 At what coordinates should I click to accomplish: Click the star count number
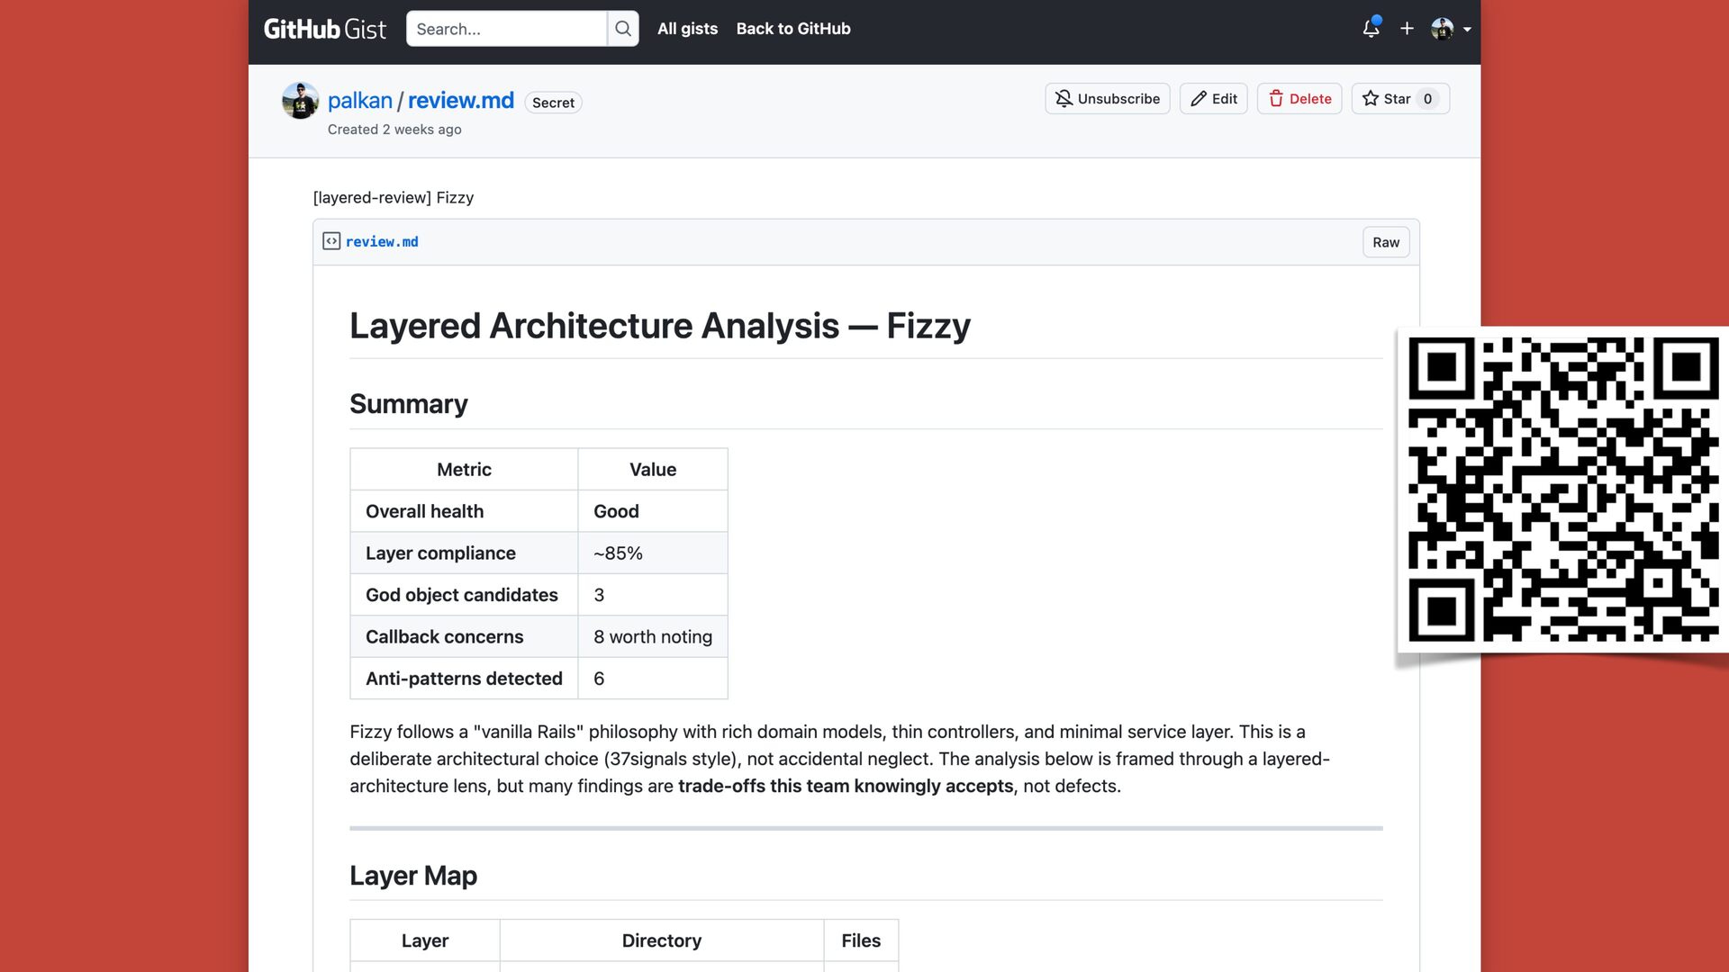[x=1427, y=99]
